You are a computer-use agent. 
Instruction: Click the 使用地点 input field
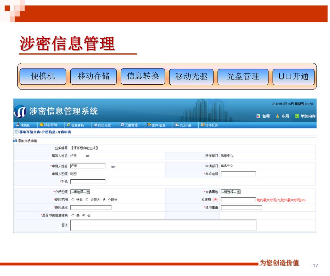point(91,207)
